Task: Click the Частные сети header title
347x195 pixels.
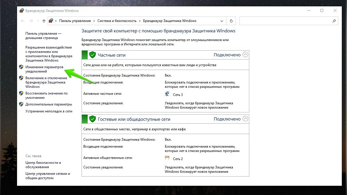Action: [112, 55]
